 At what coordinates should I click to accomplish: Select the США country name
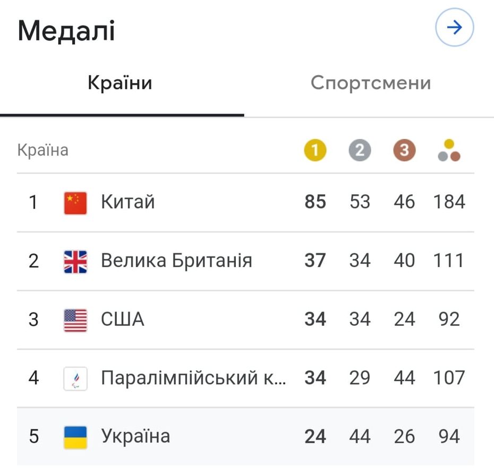pyautogui.click(x=122, y=319)
